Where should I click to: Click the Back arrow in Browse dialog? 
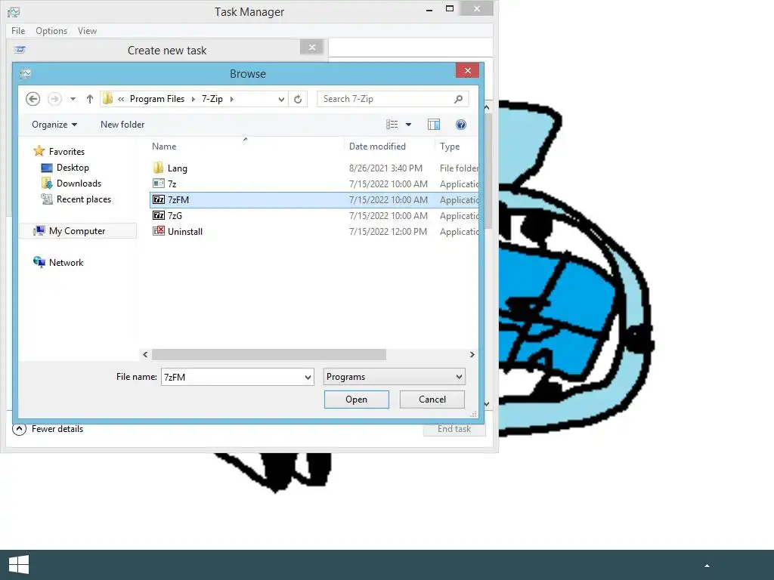pos(33,99)
